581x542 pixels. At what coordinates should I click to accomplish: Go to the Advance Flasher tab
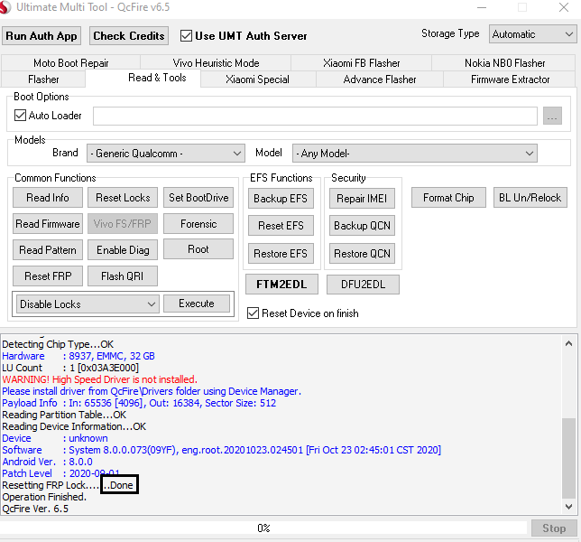pyautogui.click(x=380, y=79)
